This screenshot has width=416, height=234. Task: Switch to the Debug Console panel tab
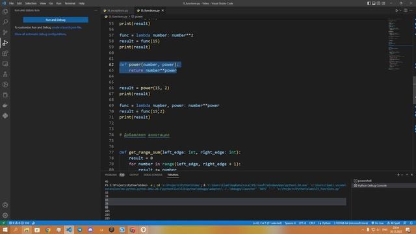[x=153, y=175]
